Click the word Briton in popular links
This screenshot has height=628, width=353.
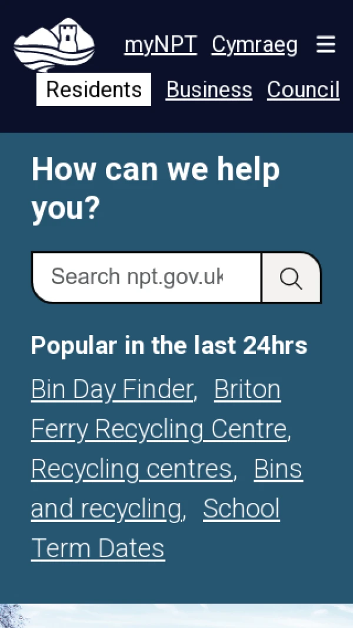[248, 389]
